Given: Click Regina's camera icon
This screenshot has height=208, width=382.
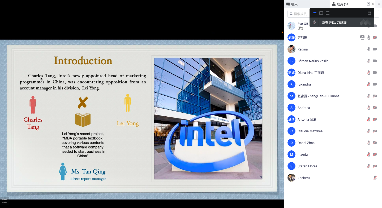Looking at the screenshot, I should click(375, 49).
